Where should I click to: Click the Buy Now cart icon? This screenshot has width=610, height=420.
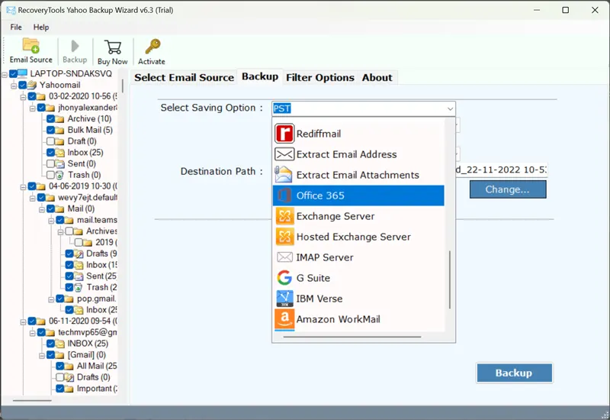112,50
